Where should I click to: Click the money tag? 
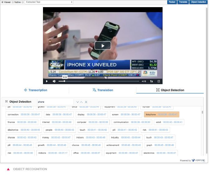click(56, 137)
